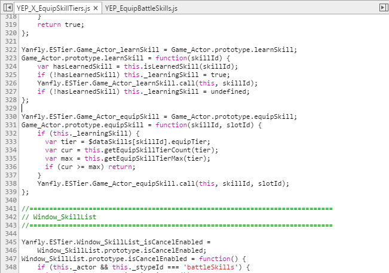Click 'Yanfly.ESTier.Game_Actor_equipSkill.call' on line 338

[x=116, y=183]
